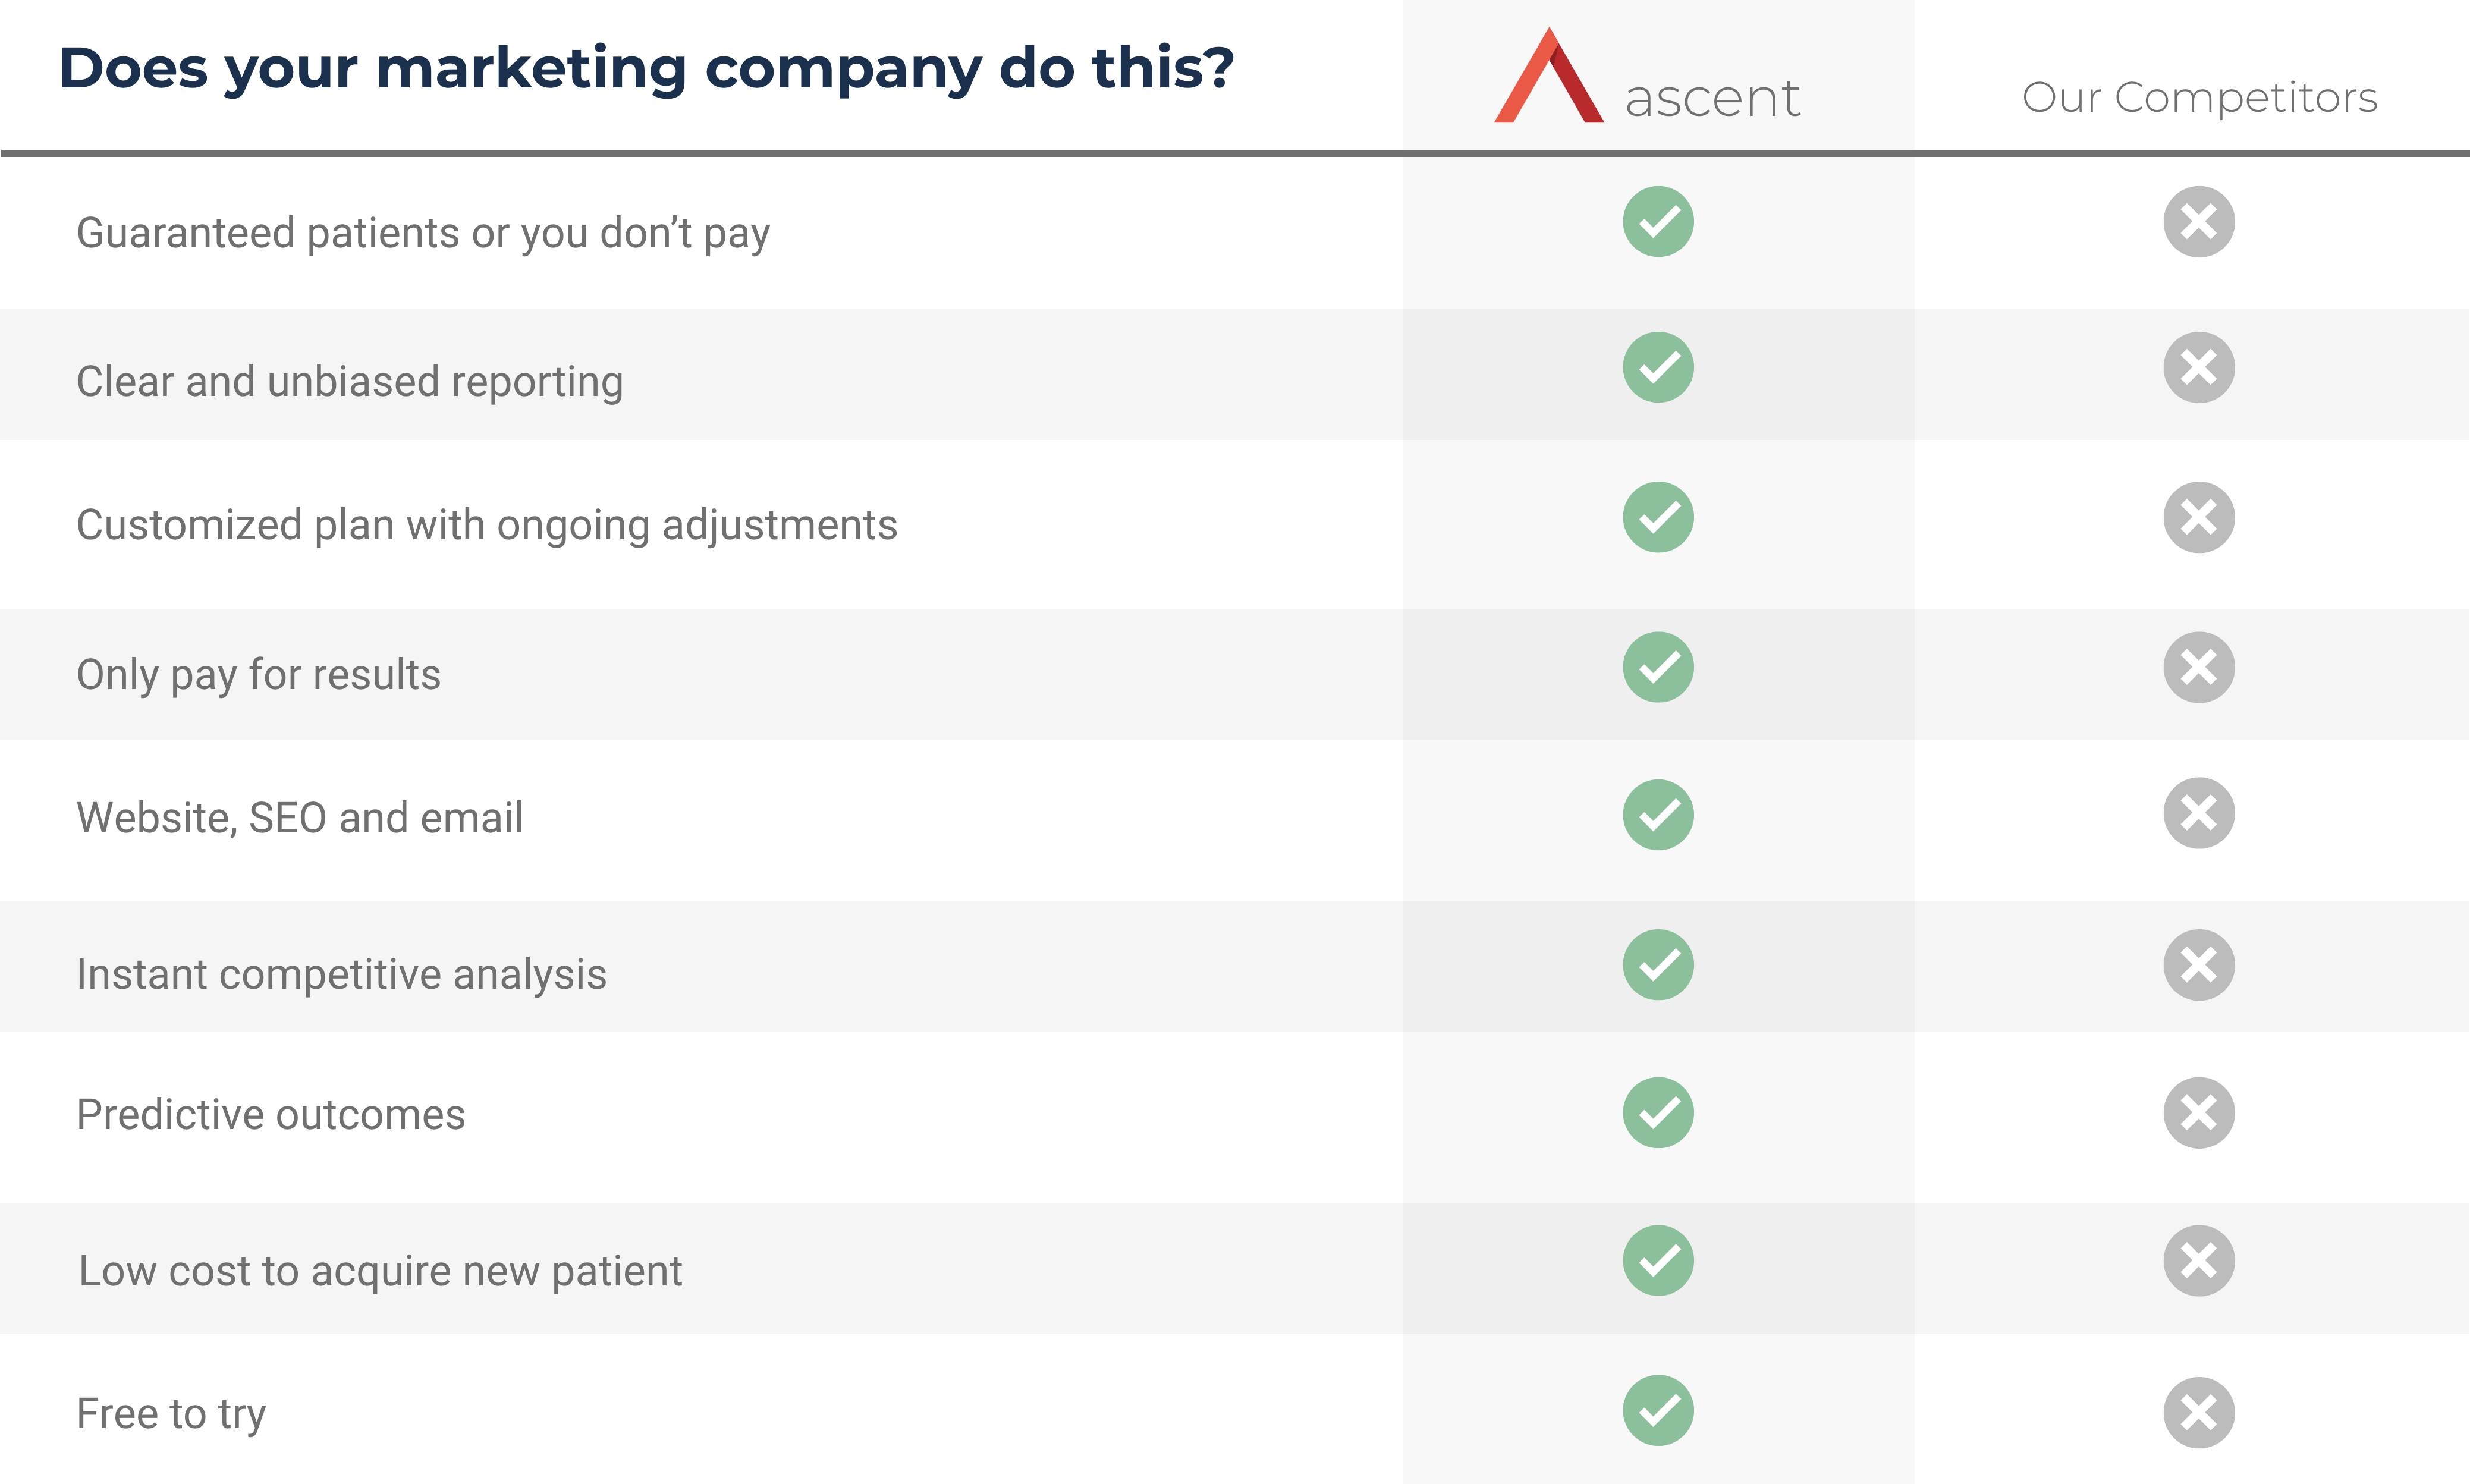
Task: Click the 'Does your marketing company do this?' heading
Action: pos(646,68)
